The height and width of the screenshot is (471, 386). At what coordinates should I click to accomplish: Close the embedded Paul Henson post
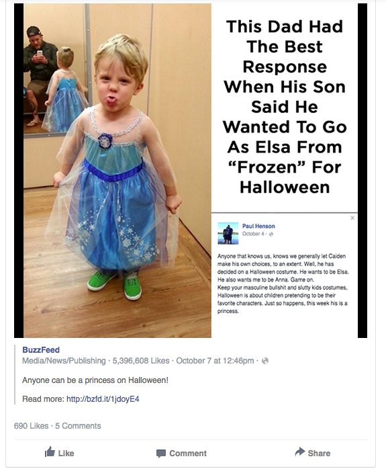click(352, 218)
